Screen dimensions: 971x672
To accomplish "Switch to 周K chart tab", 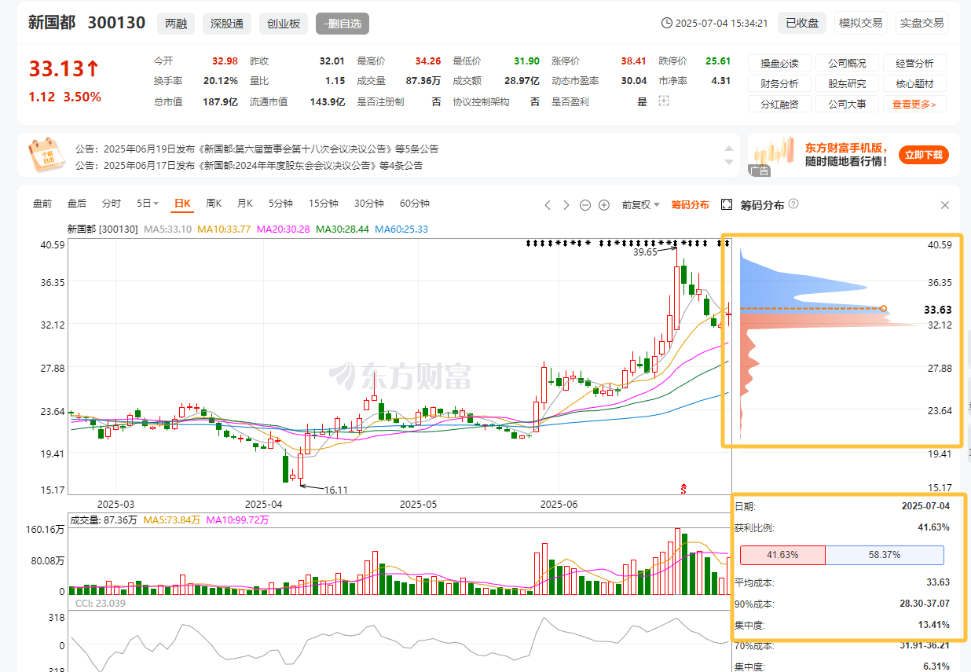I will (214, 204).
